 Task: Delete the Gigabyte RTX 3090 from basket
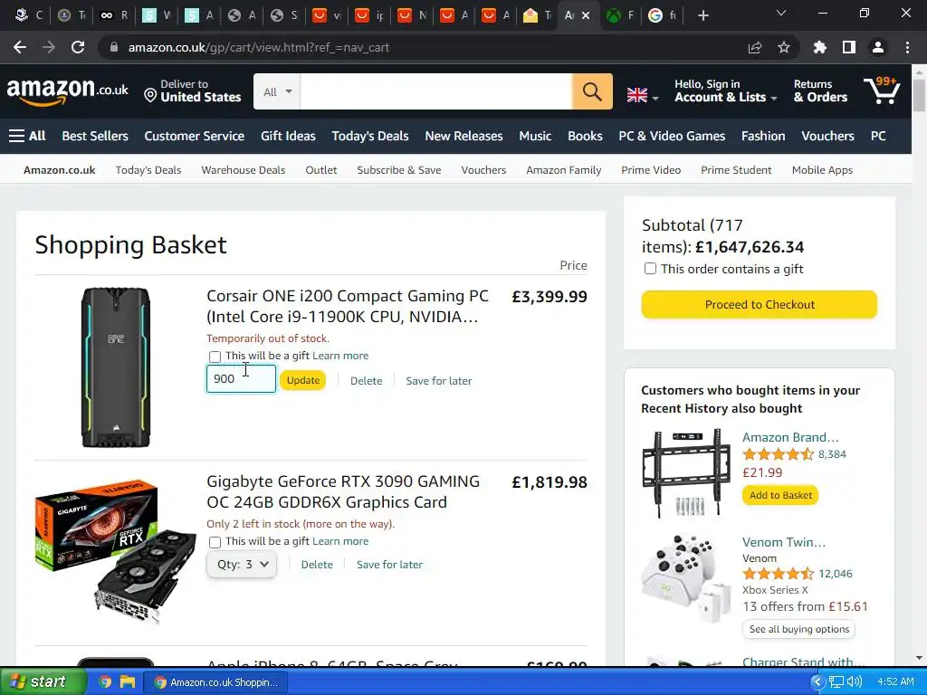pyautogui.click(x=317, y=565)
